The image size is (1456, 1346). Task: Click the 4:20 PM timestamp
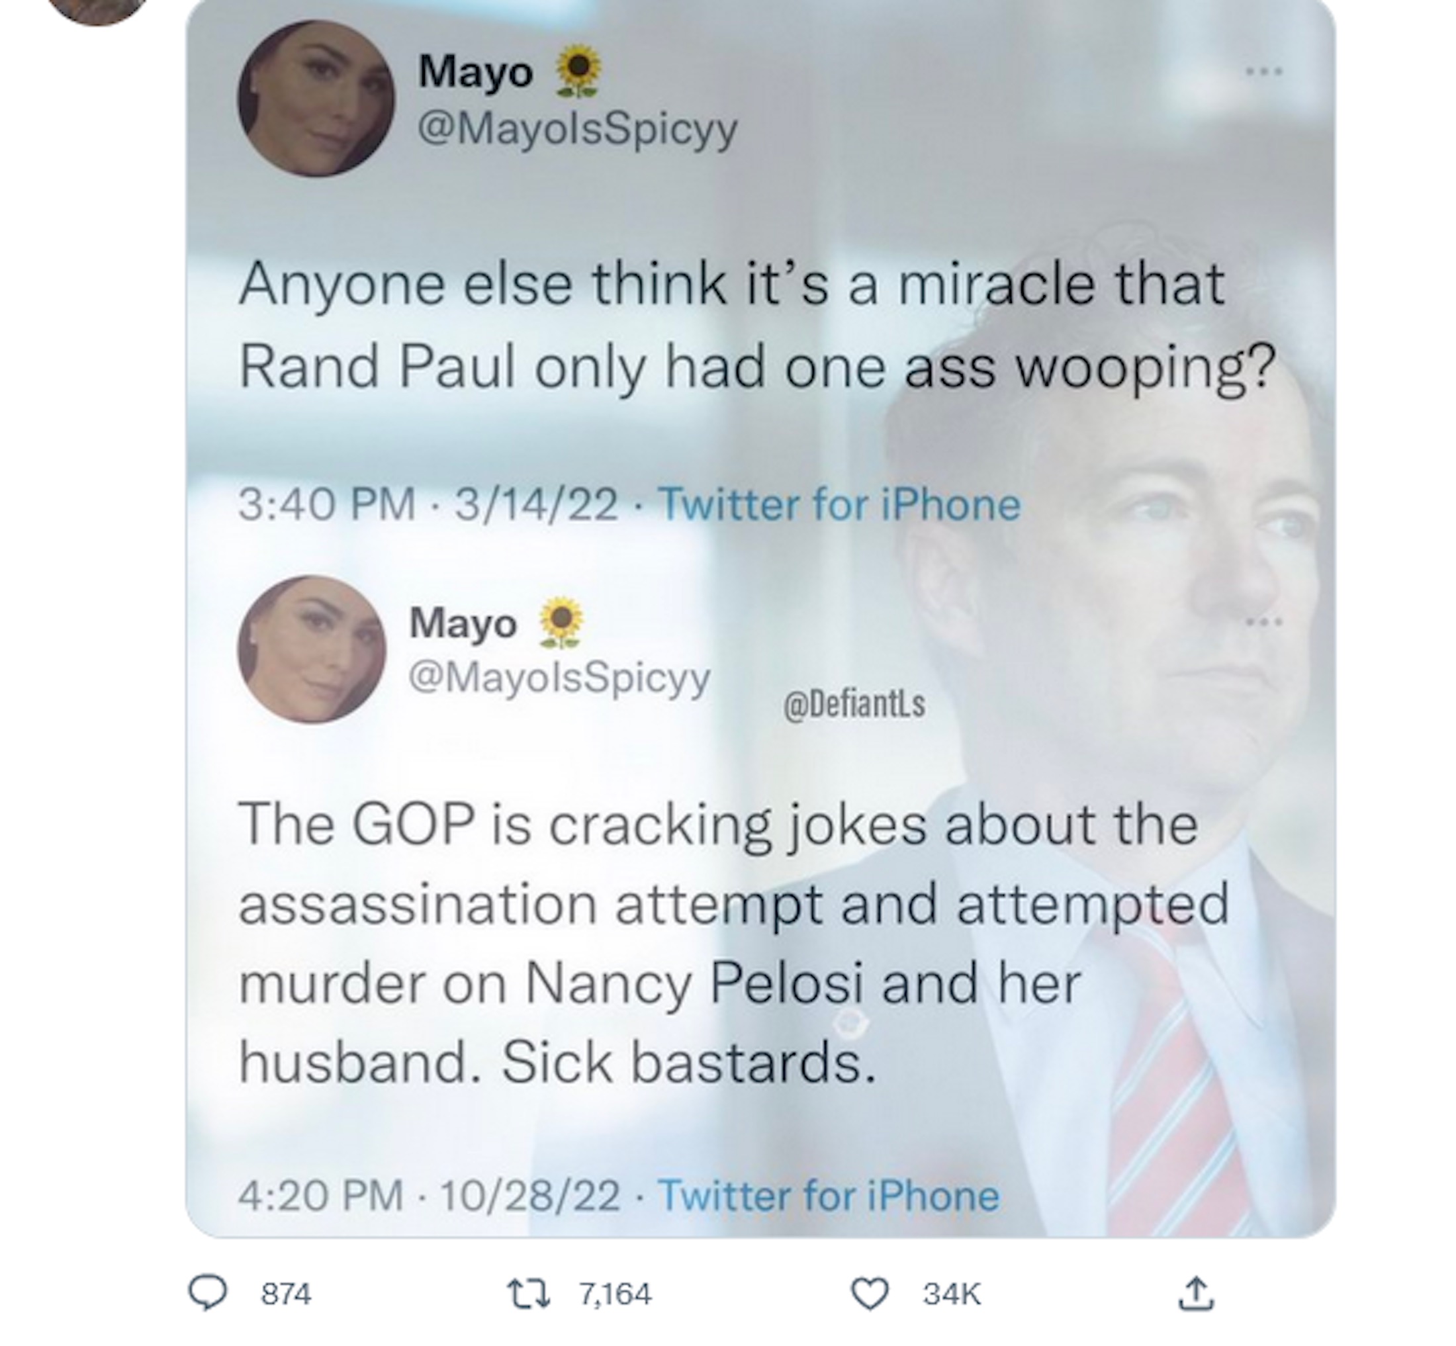(x=320, y=1195)
